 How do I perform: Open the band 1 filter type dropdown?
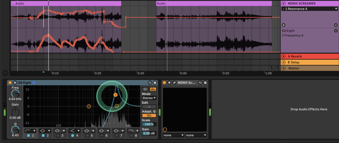(30, 131)
